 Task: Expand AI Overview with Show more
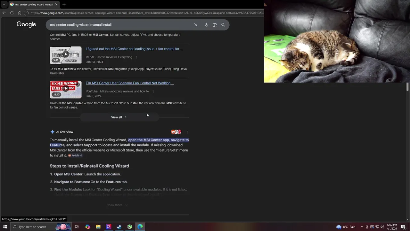click(x=117, y=205)
